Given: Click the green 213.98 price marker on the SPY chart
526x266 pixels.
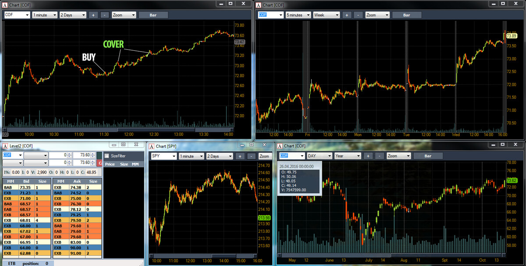Looking at the screenshot, I should tap(263, 217).
